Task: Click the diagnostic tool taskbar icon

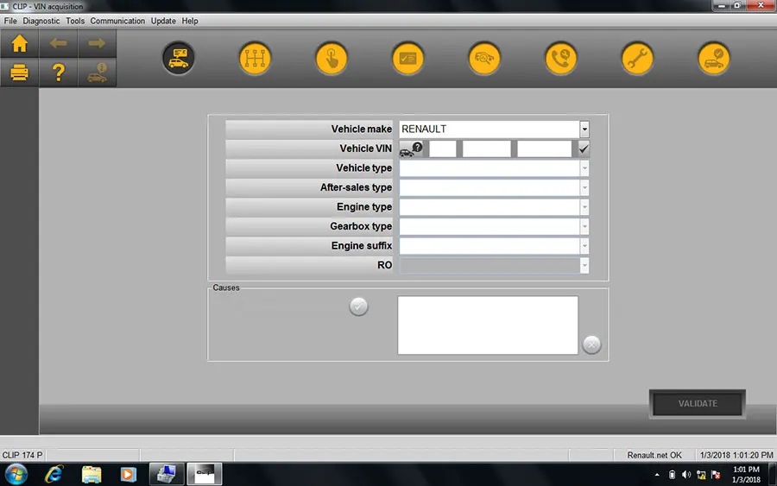Action: [167, 474]
